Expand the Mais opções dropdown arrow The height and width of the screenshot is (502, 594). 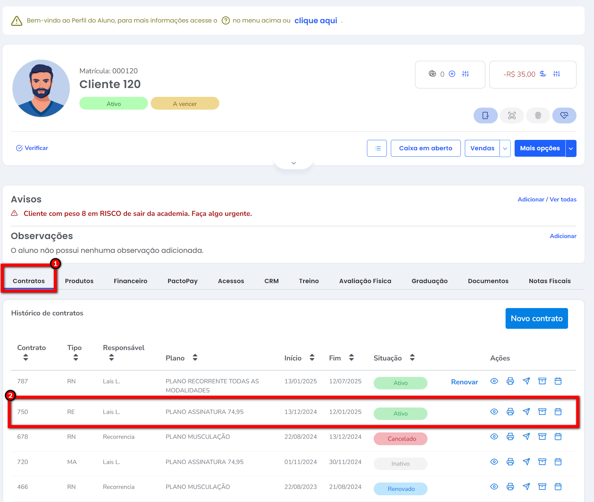pyautogui.click(x=571, y=149)
